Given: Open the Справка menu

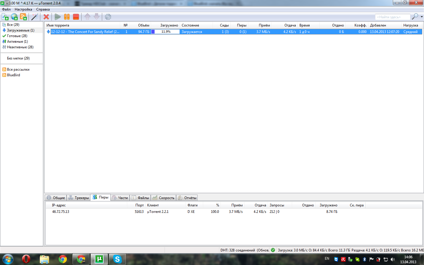Looking at the screenshot, I should [43, 9].
